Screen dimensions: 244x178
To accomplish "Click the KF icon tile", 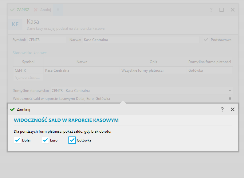I will (x=15, y=25).
